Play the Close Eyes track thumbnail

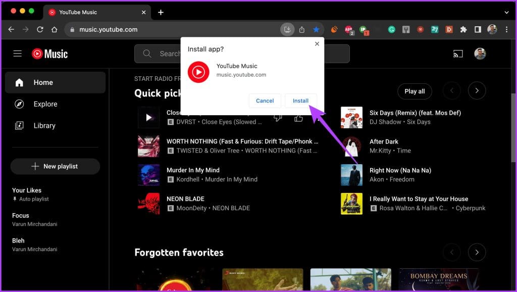click(x=148, y=118)
